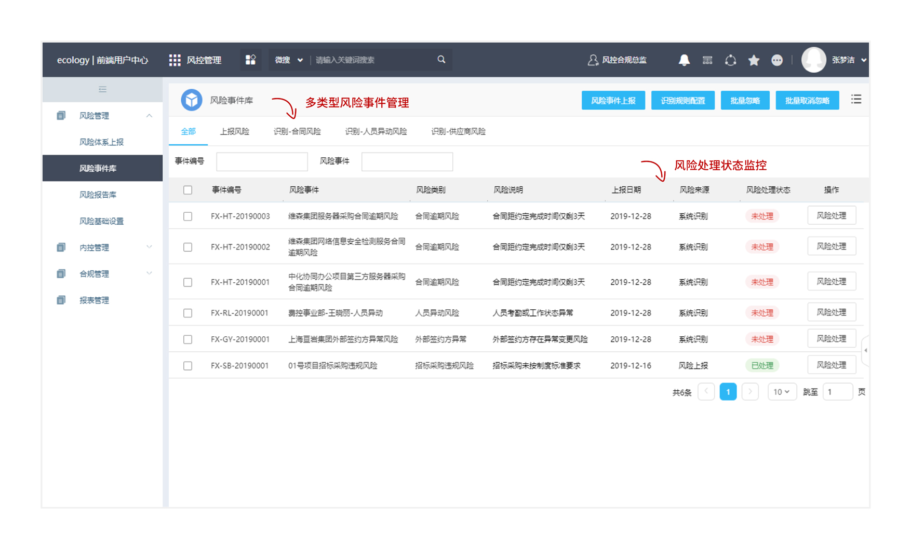Click the search magnifier icon
911x549 pixels.
click(x=441, y=60)
